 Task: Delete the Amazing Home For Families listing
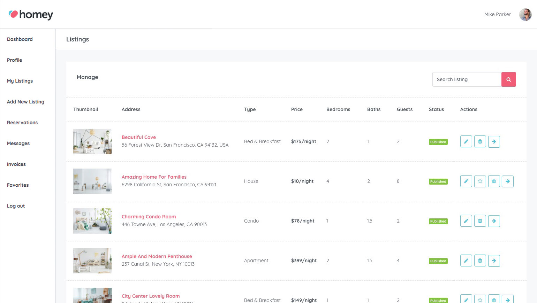pos(494,181)
